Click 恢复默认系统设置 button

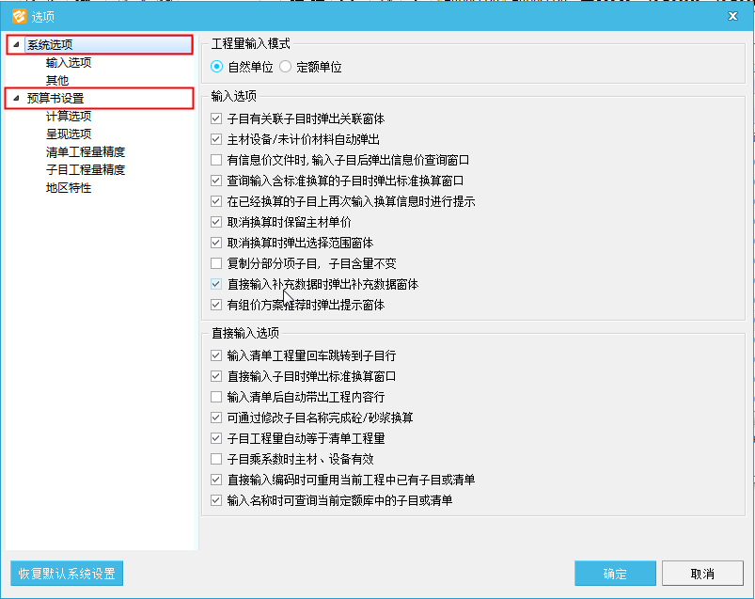tap(66, 574)
